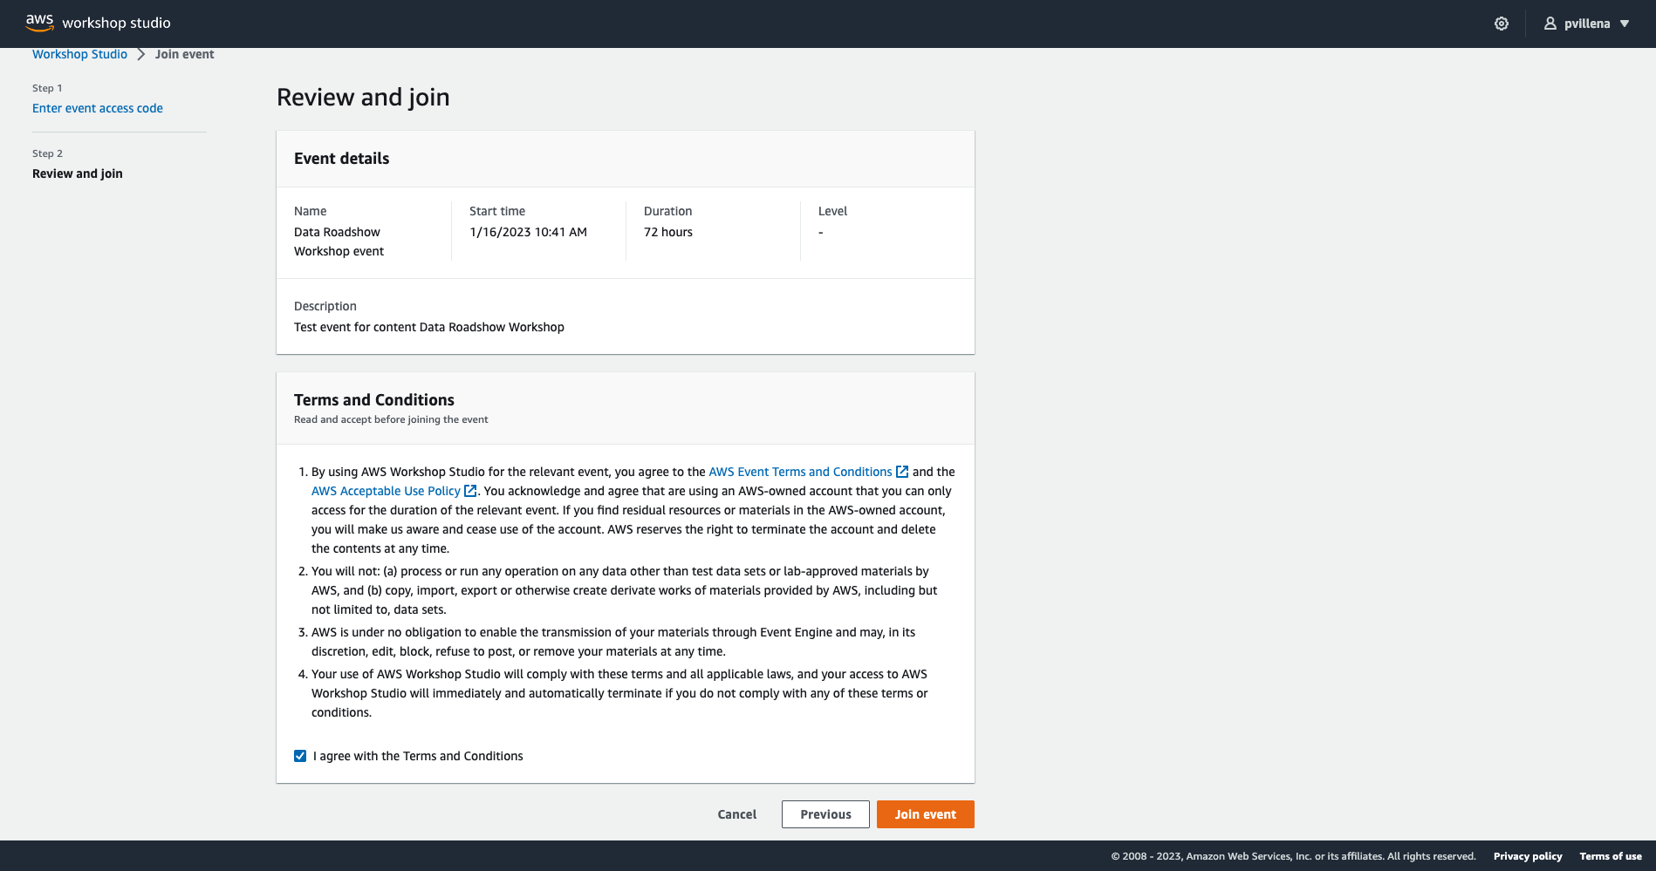Viewport: 1656px width, 871px height.
Task: Uncheck I agree with Terms and Conditions
Action: point(300,756)
